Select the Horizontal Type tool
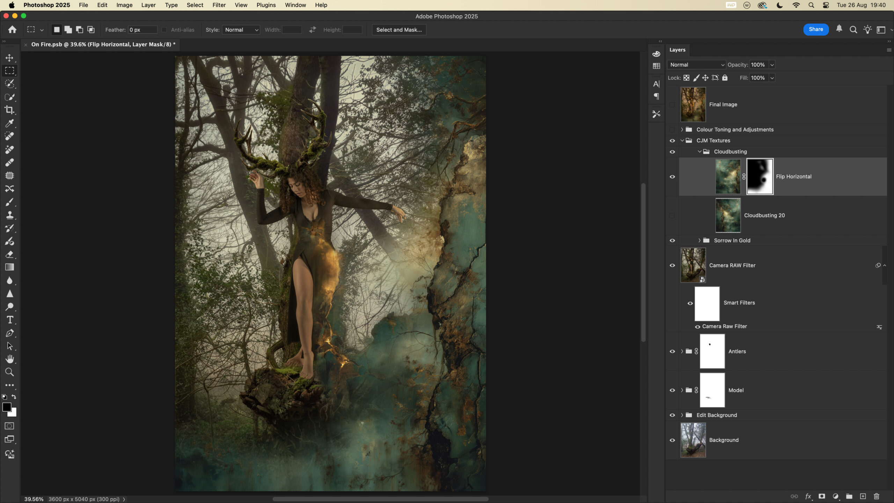Screen dimensions: 894x503 pyautogui.click(x=9, y=320)
